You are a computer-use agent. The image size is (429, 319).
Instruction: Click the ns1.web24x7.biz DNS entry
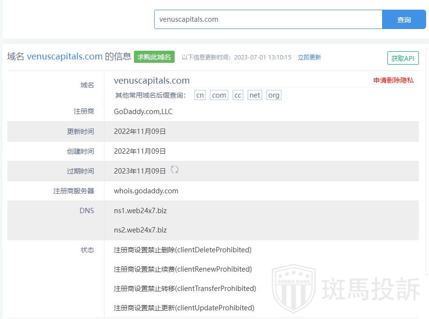[x=140, y=211]
